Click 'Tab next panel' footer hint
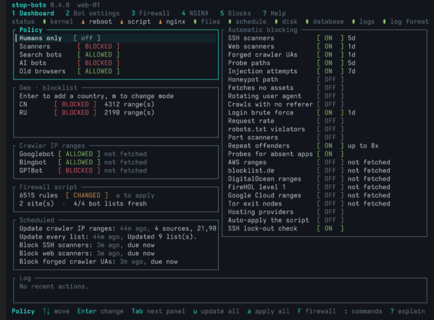The width and height of the screenshot is (434, 320). (158, 312)
